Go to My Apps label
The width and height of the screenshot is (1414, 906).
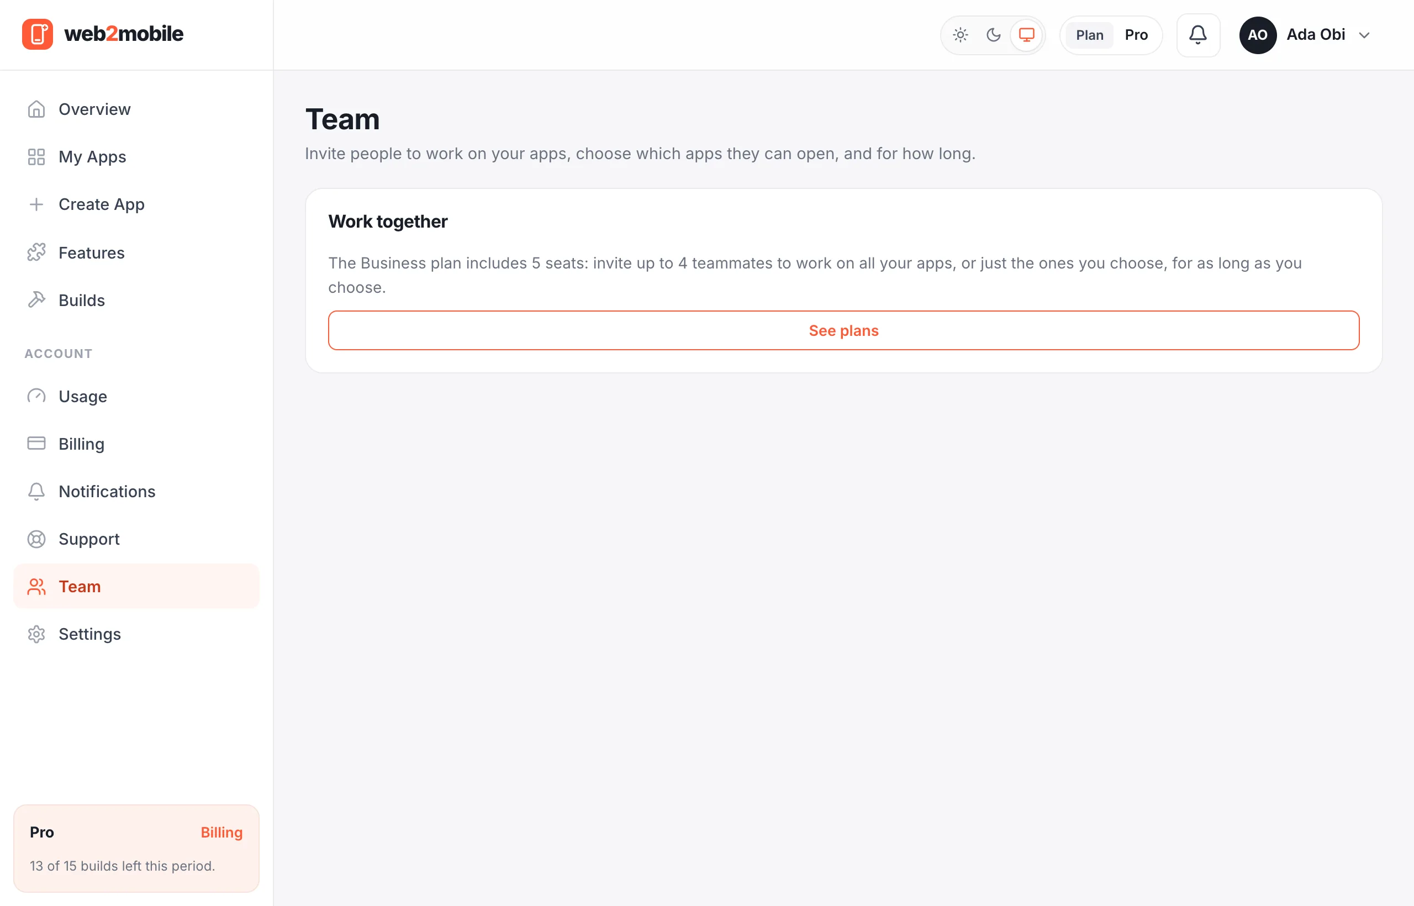92,157
